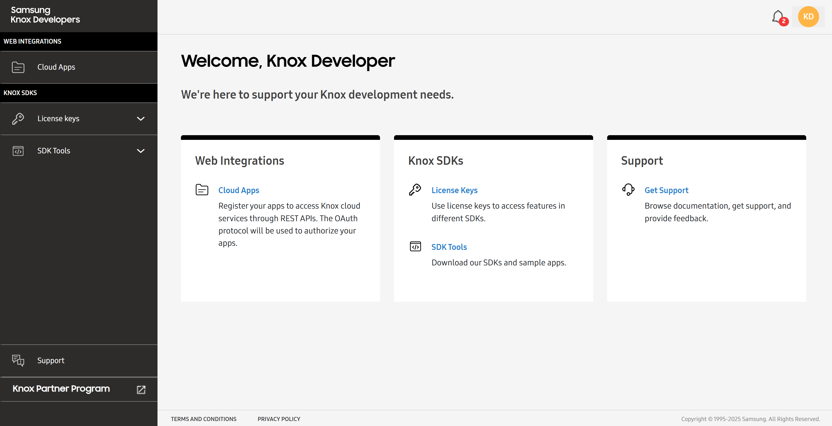Open the License Keys link in Knox SDKs

tap(454, 190)
